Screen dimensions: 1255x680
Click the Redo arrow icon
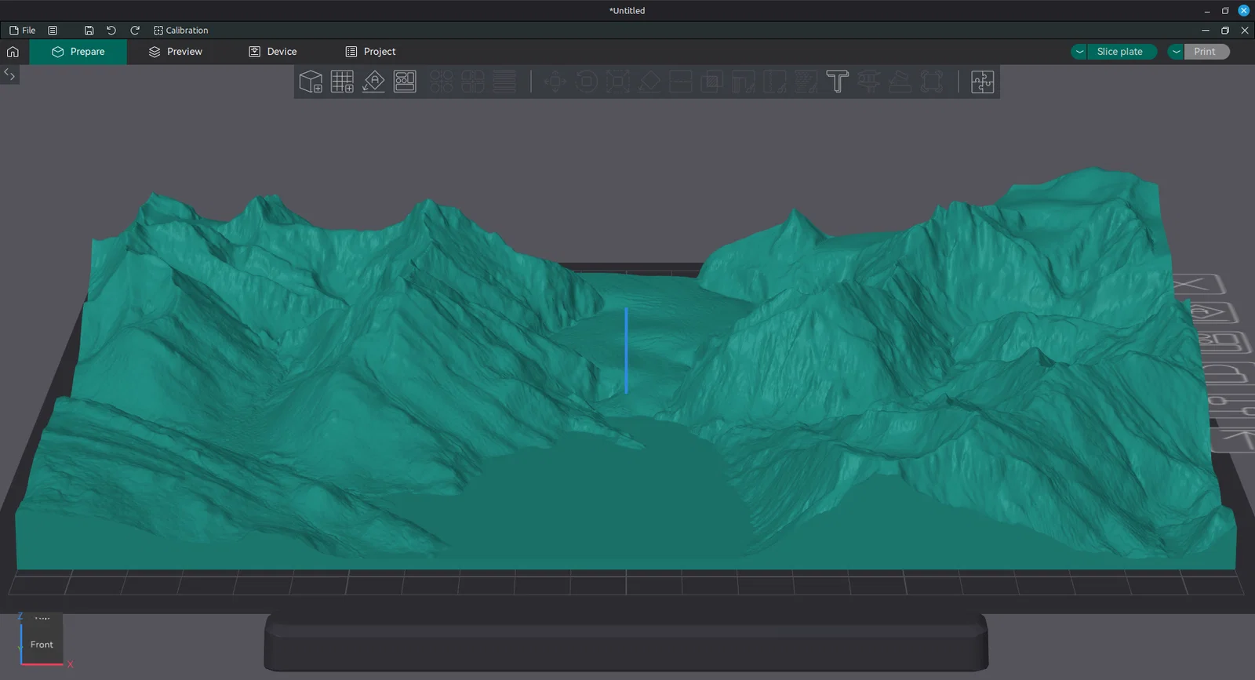point(135,31)
